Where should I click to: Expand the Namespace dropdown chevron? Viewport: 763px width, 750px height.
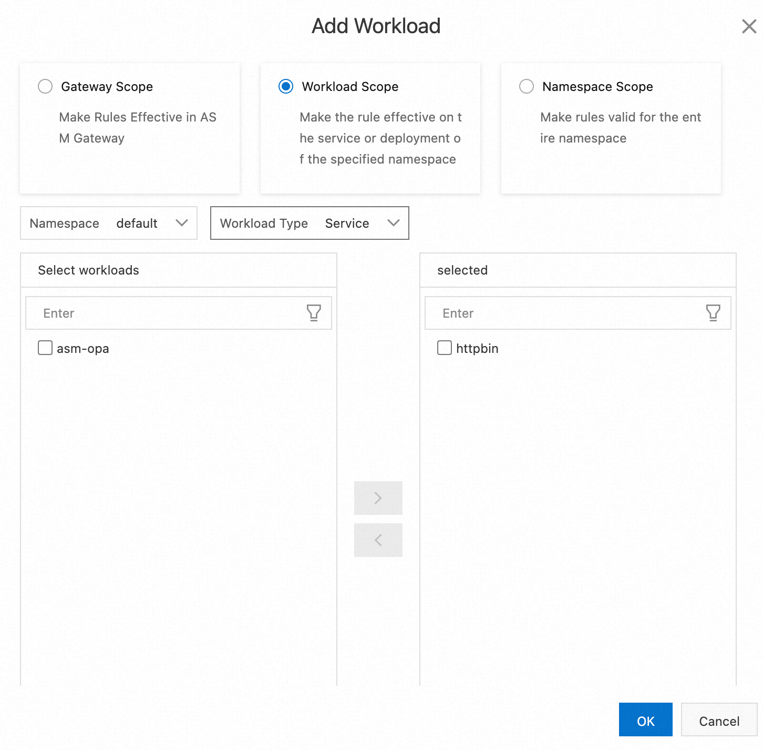[182, 223]
